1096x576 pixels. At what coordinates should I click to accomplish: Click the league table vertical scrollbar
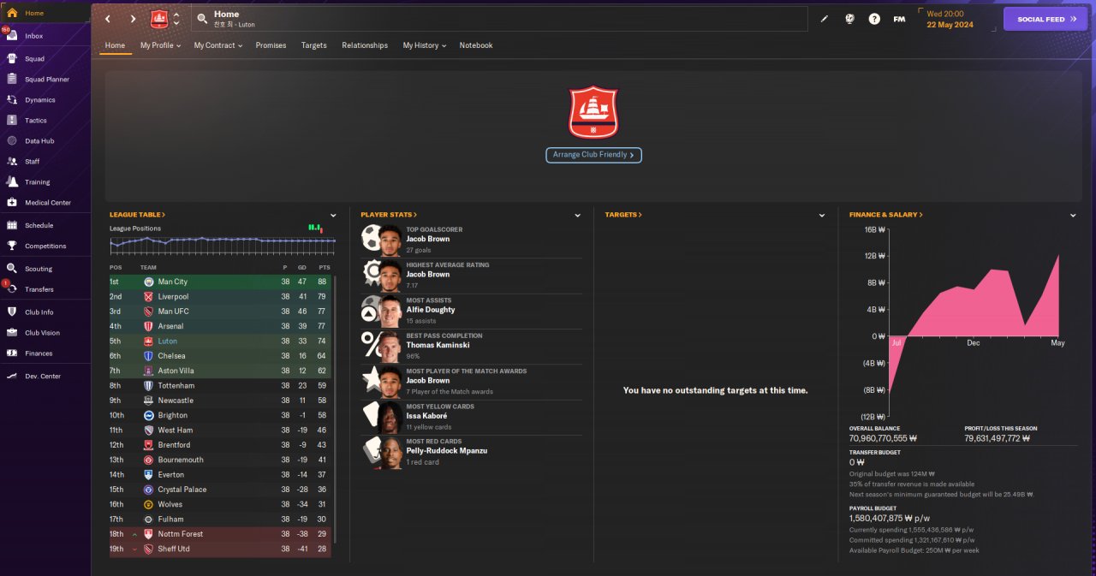coord(335,409)
